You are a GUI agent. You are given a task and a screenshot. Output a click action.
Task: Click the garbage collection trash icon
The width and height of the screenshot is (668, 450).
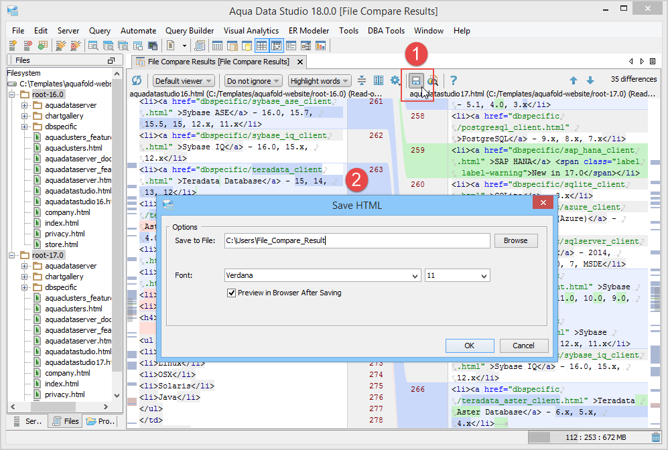click(x=655, y=437)
